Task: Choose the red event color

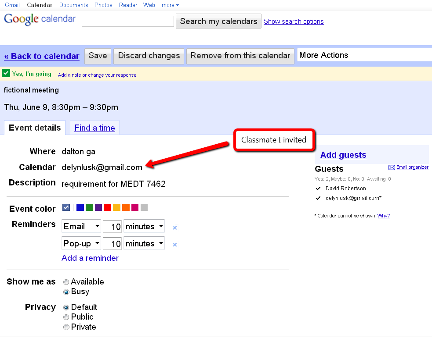Action: pos(108,207)
